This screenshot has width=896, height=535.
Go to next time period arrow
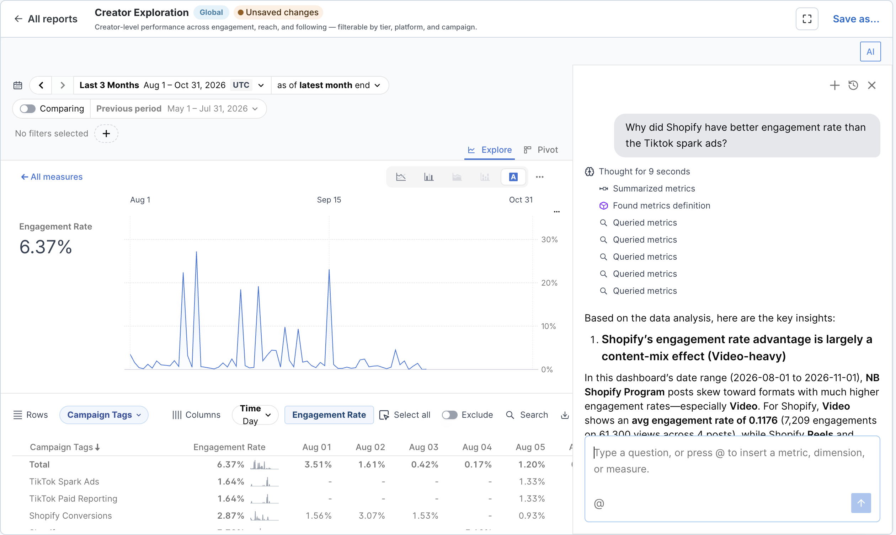click(63, 85)
